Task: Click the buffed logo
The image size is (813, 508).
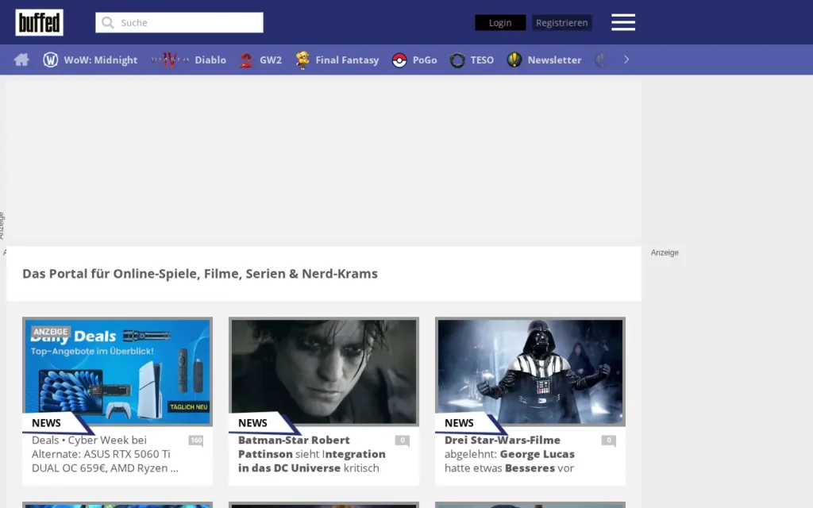Action: pyautogui.click(x=40, y=22)
